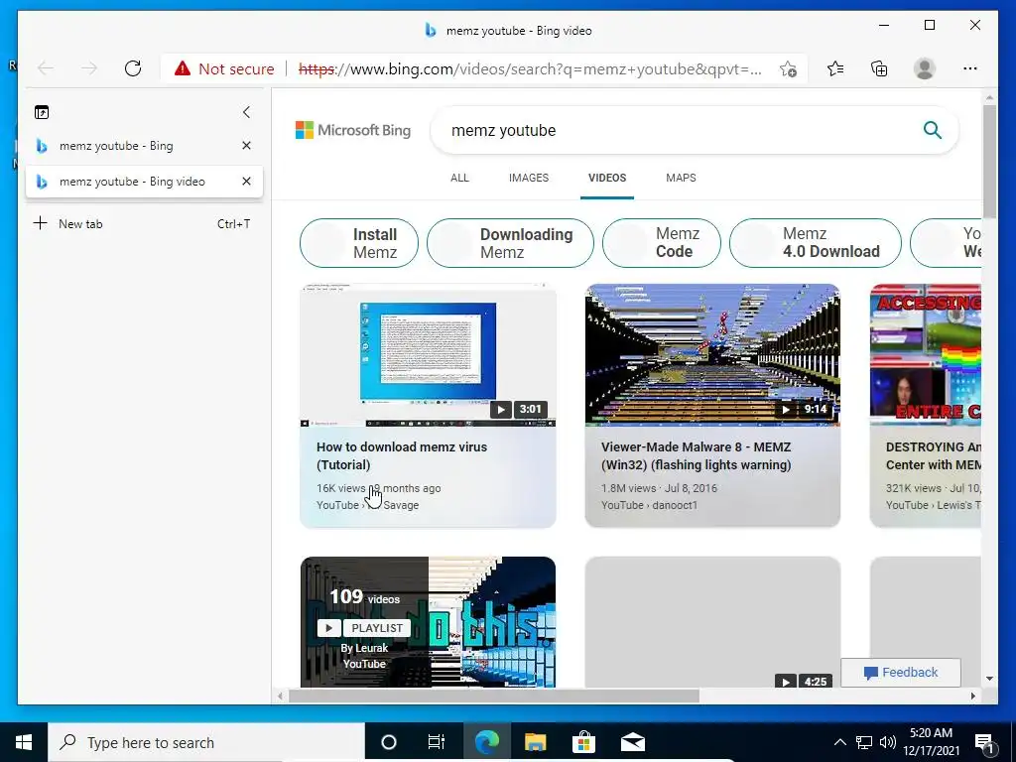This screenshot has height=762, width=1016.
Task: Collapse the vertical tabs pane chevron
Action: [246, 112]
